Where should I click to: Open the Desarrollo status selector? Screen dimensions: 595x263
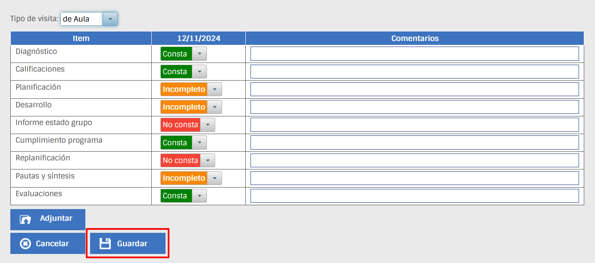[214, 107]
